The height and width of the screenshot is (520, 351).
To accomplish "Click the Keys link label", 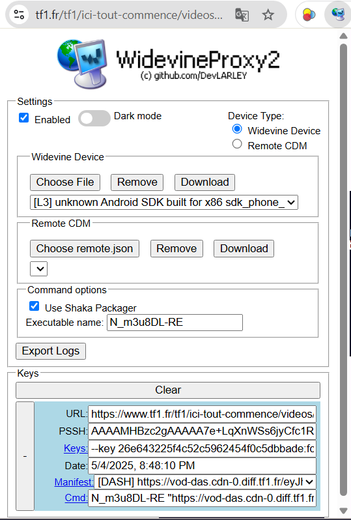I will pyautogui.click(x=76, y=448).
